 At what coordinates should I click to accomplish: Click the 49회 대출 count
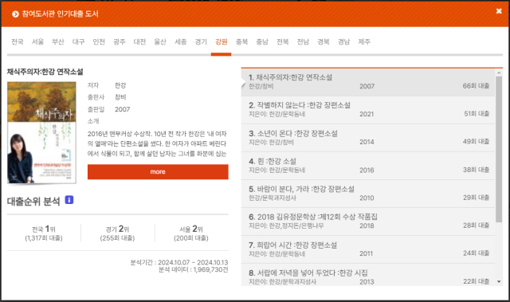click(476, 141)
